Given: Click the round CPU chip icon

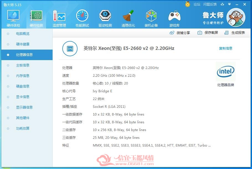Looking at the screenshot, I should point(70,48).
